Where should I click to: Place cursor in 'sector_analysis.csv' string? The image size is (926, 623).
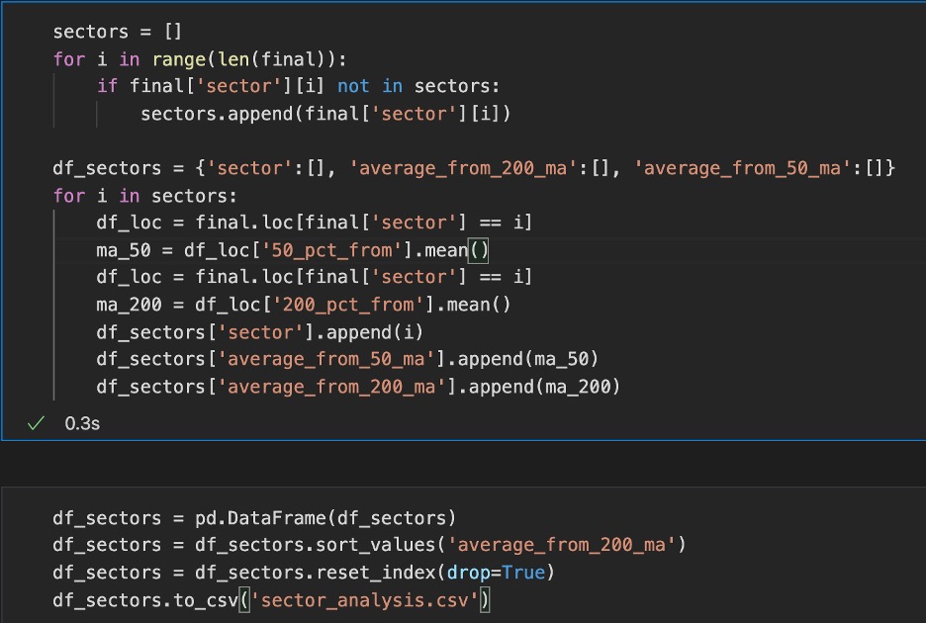tap(364, 600)
